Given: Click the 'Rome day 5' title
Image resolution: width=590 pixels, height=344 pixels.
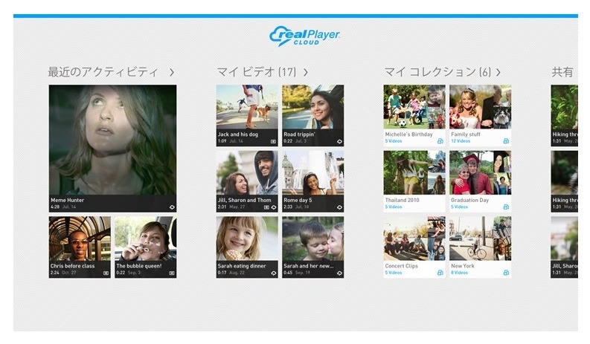Looking at the screenshot, I should tap(298, 201).
